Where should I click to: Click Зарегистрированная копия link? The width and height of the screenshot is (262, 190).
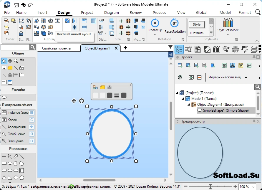click(89, 186)
